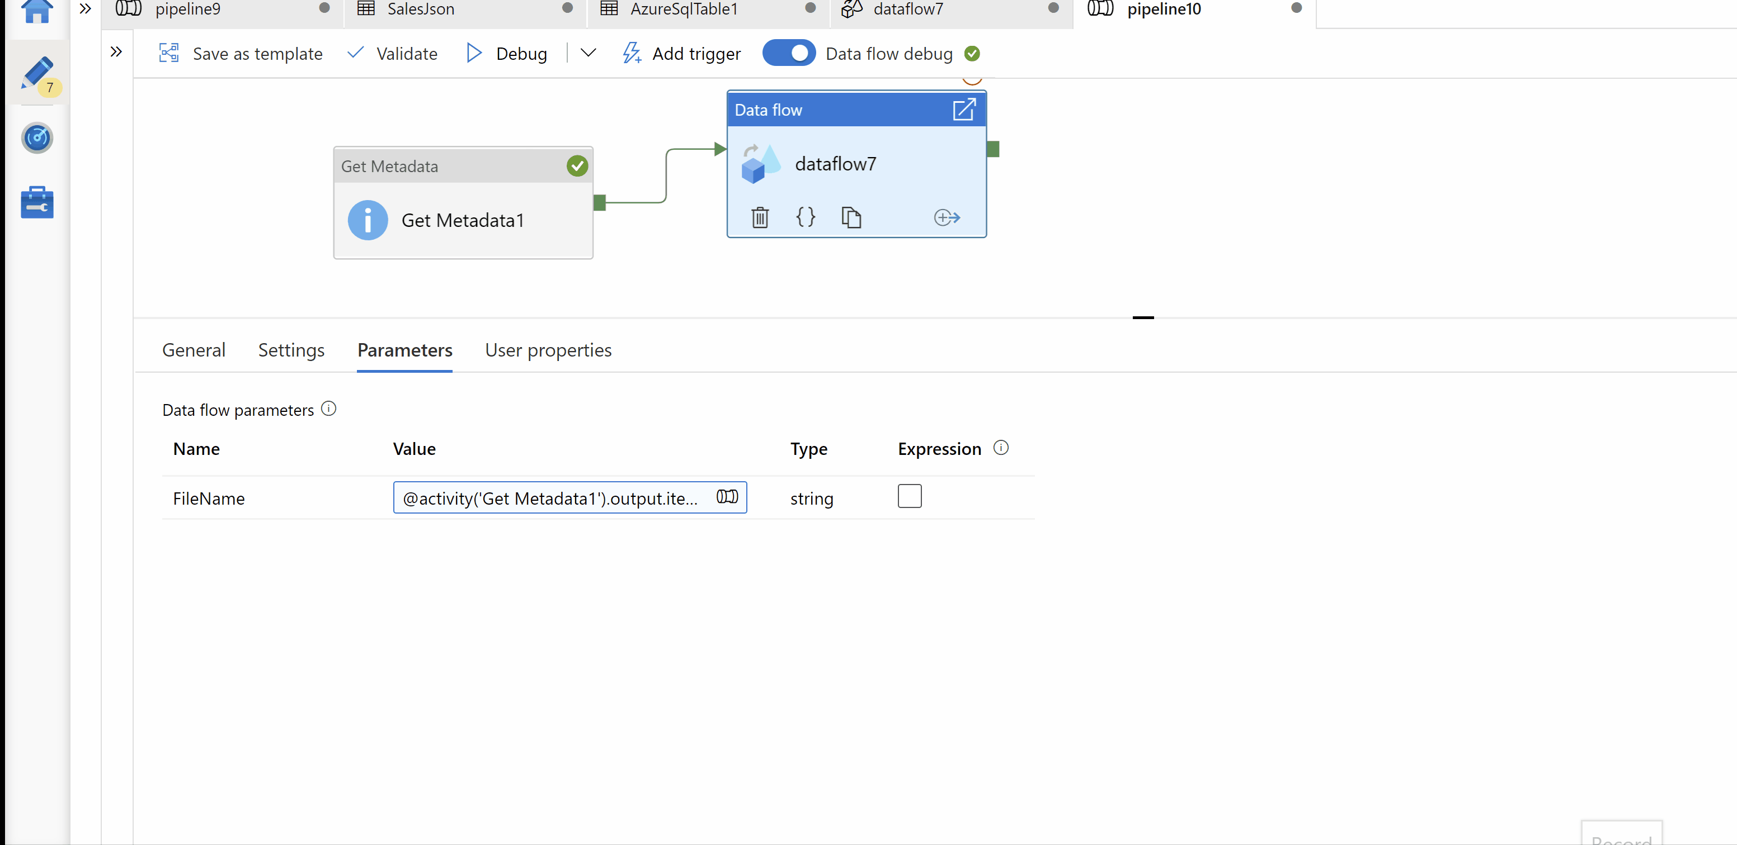Expand the Debug options dropdown arrow

point(588,53)
